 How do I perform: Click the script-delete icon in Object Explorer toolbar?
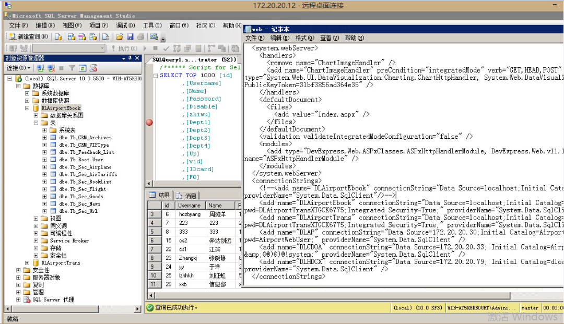93,68
